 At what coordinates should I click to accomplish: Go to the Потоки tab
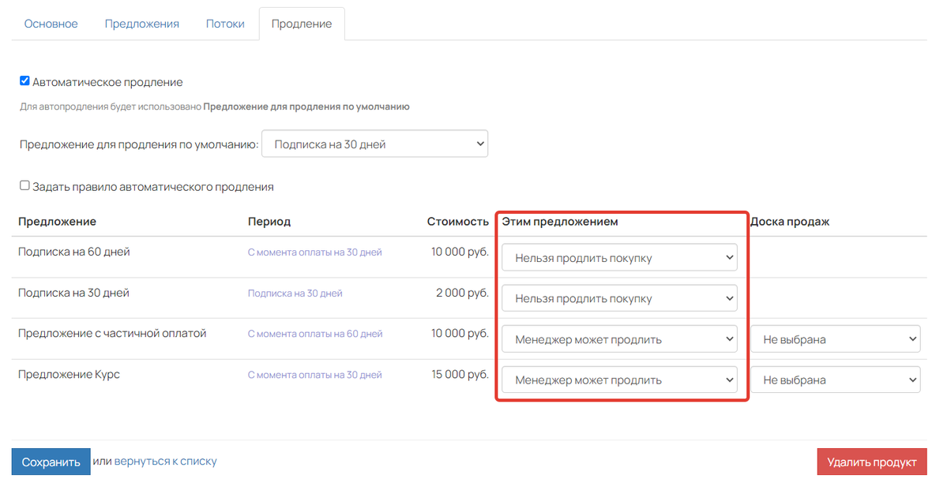(224, 24)
